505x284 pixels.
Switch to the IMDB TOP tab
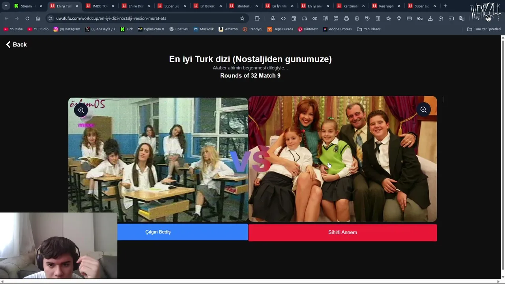[100, 6]
